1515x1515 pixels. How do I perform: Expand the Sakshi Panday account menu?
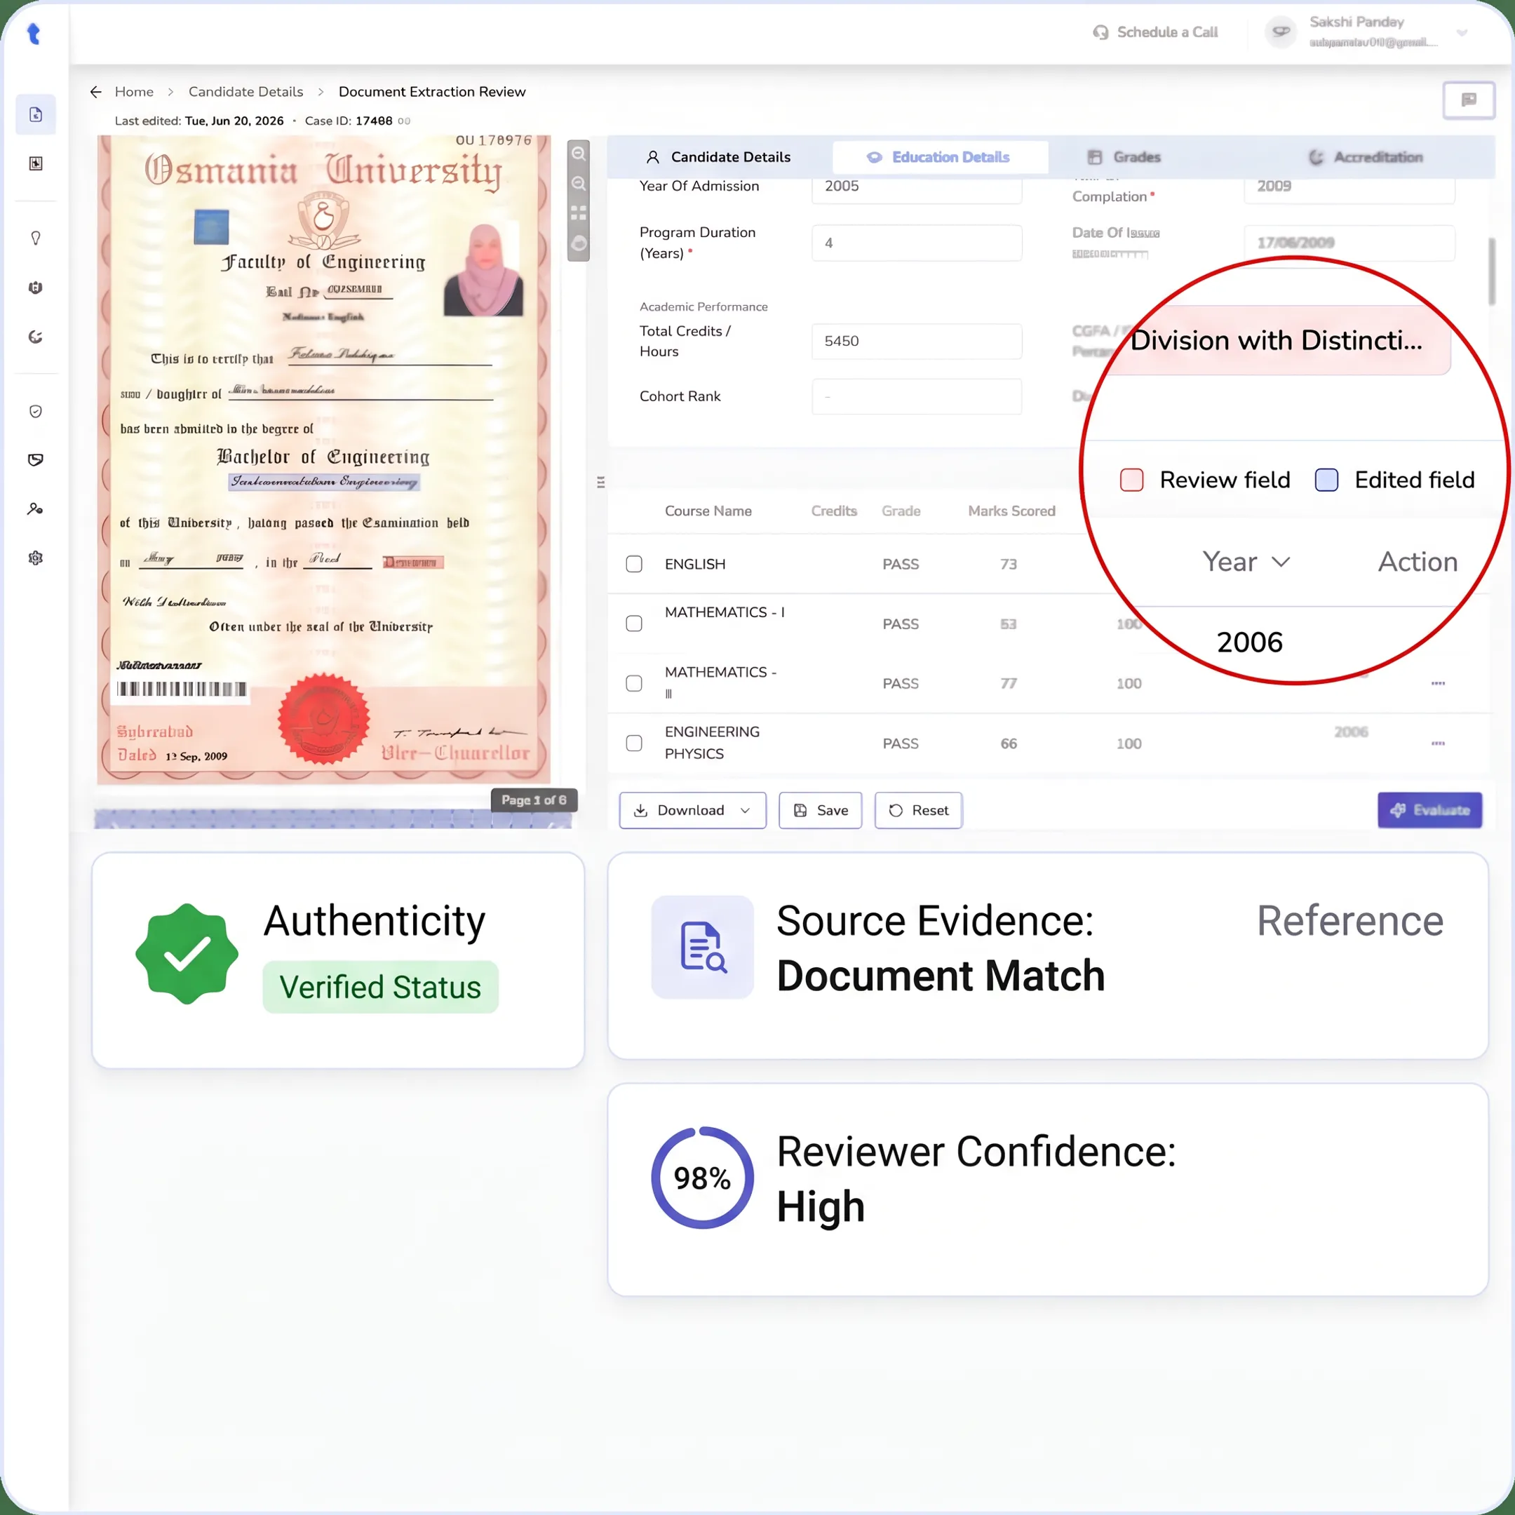click(x=1462, y=32)
